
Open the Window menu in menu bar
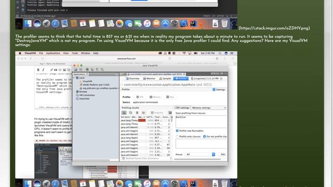point(85,53)
